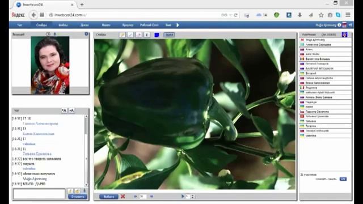The image size is (363, 204).
Task: Click the presenter's webcam photo
Action: click(50, 65)
